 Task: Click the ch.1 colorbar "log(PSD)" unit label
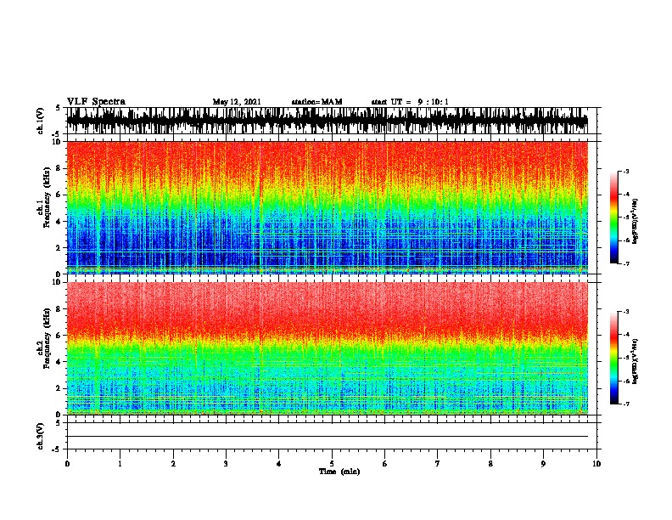635,221
